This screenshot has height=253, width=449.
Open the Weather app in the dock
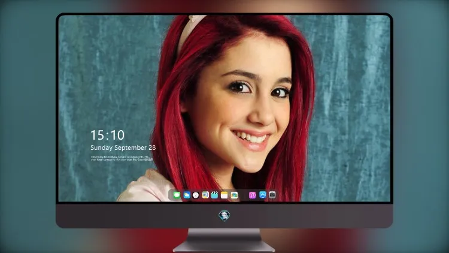[187, 195]
